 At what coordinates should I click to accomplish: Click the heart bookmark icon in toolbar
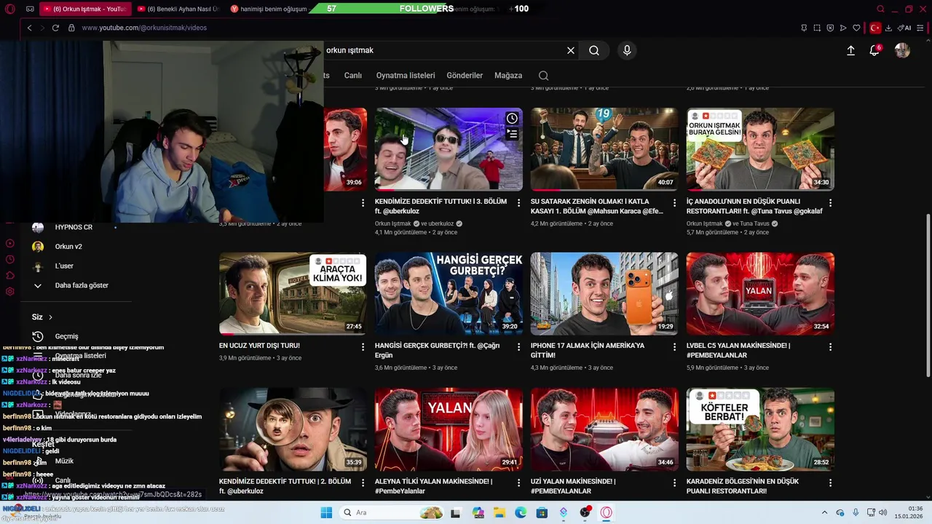click(x=856, y=28)
